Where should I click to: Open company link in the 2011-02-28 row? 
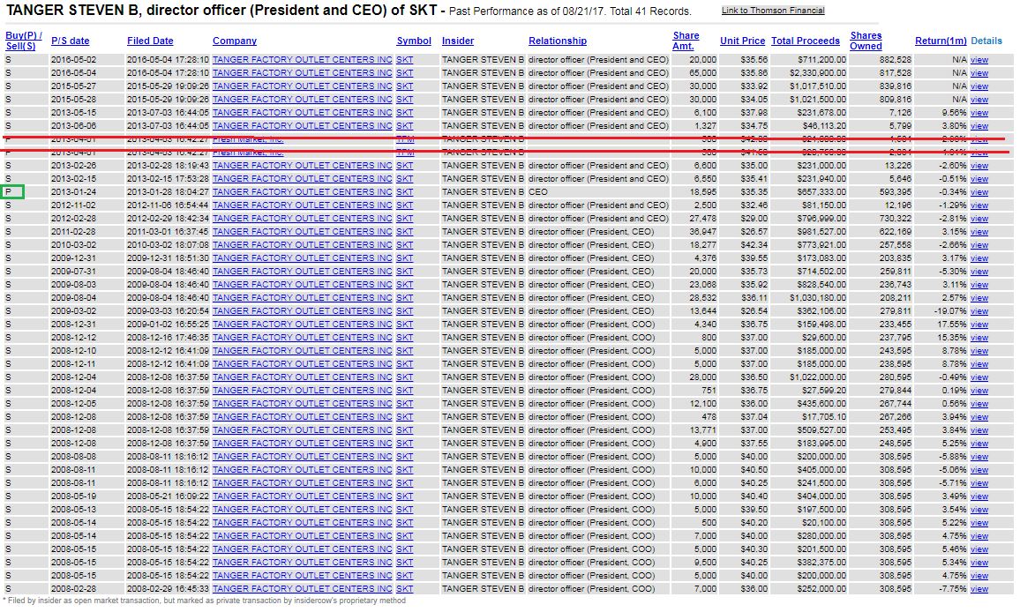point(303,231)
